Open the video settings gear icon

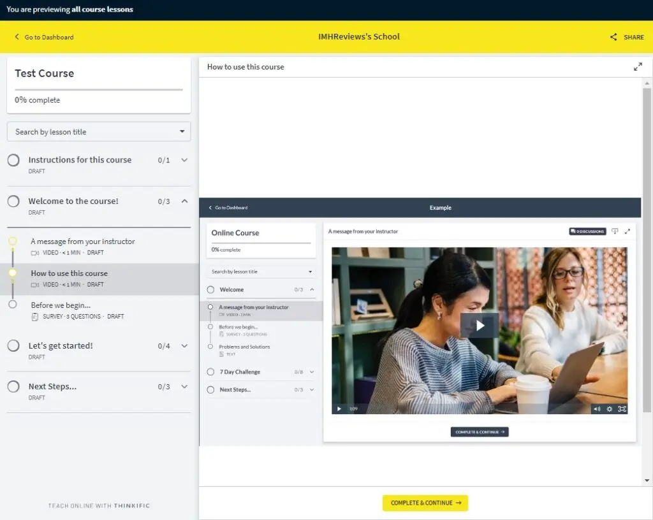[x=609, y=409]
